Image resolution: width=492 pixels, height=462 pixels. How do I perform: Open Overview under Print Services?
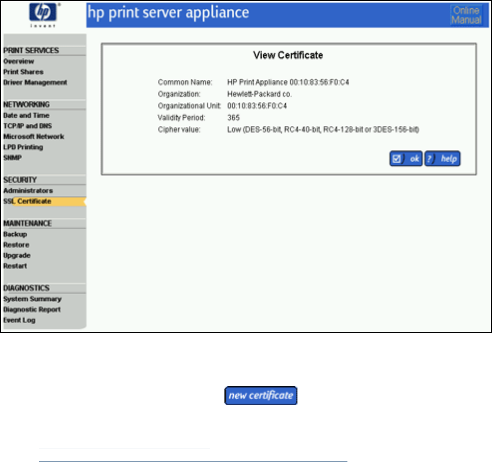pos(19,61)
